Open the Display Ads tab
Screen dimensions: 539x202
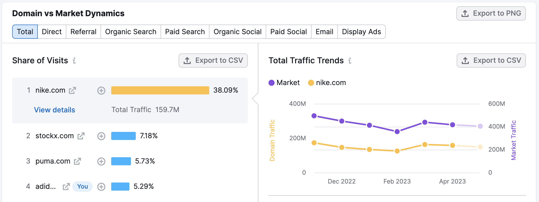361,32
